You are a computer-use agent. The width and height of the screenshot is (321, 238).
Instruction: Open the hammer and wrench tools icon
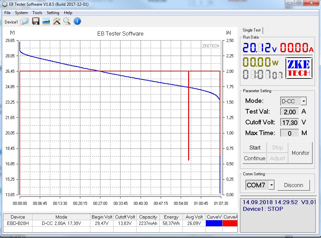57,21
